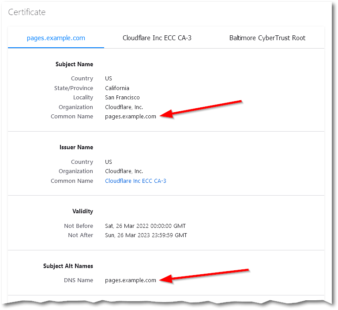
Task: Click Subject Name organization Cloudflare, Inc.
Action: [x=124, y=107]
